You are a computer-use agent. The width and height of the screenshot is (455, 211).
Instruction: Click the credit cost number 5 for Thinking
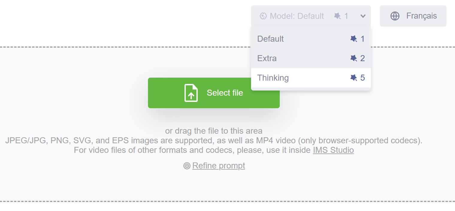pyautogui.click(x=362, y=78)
